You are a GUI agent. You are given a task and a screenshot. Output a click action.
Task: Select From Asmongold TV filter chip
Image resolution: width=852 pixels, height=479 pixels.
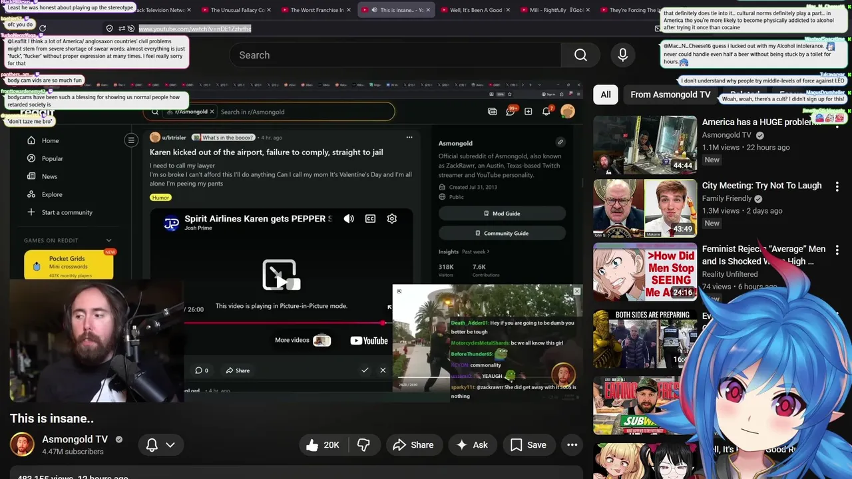(x=670, y=94)
